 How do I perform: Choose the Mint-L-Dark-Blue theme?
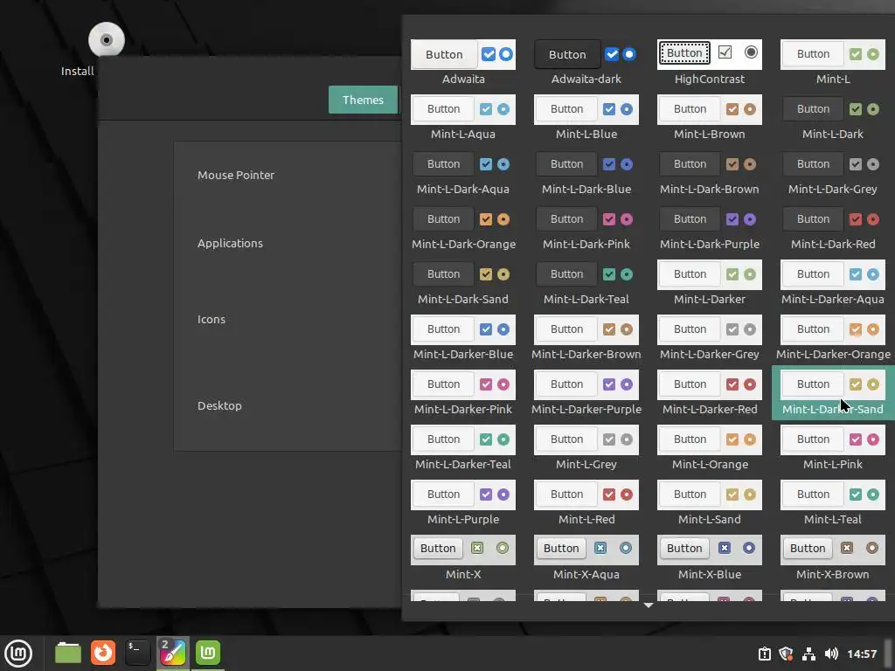[x=586, y=173]
